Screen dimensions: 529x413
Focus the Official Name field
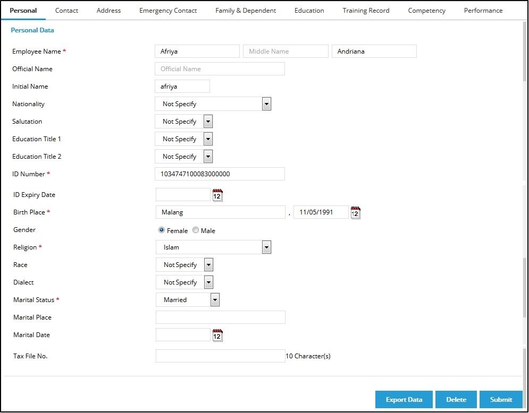click(x=220, y=68)
